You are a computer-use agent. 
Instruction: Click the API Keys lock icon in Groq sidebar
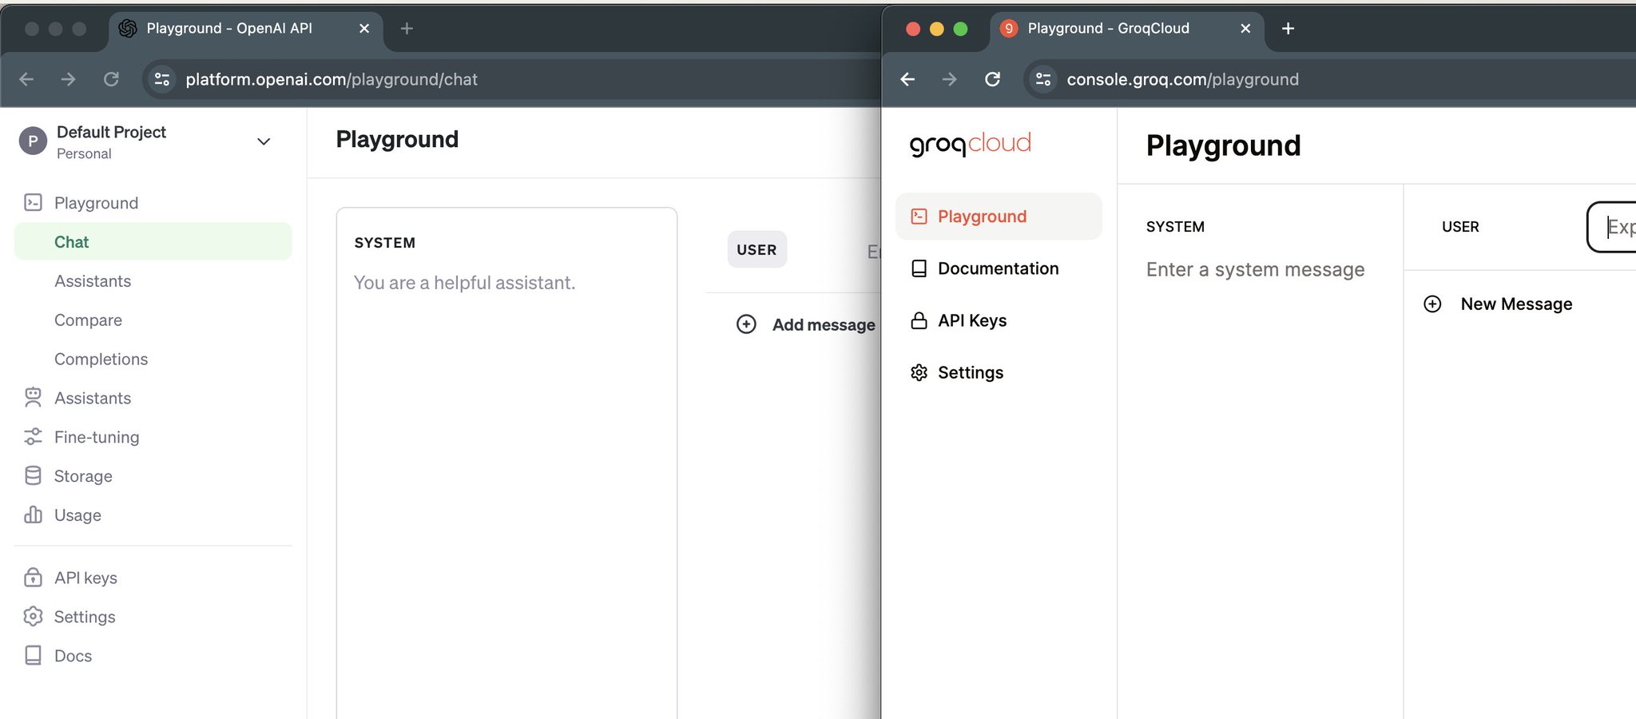tap(919, 320)
